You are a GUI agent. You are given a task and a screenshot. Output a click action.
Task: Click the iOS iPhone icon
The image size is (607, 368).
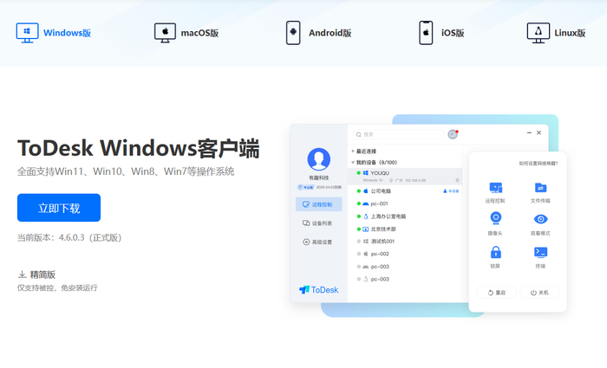click(x=426, y=33)
